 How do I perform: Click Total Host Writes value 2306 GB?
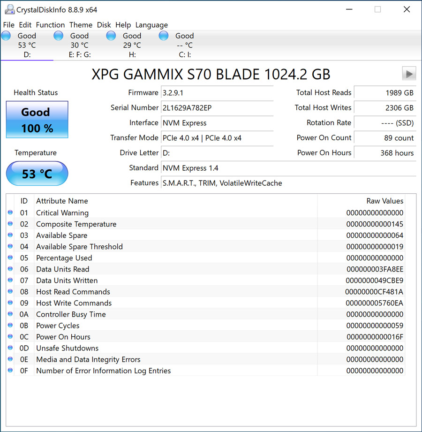385,108
